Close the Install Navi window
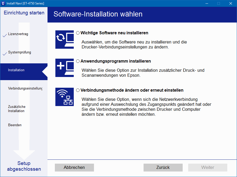This screenshot has height=177, width=237. [230, 3]
